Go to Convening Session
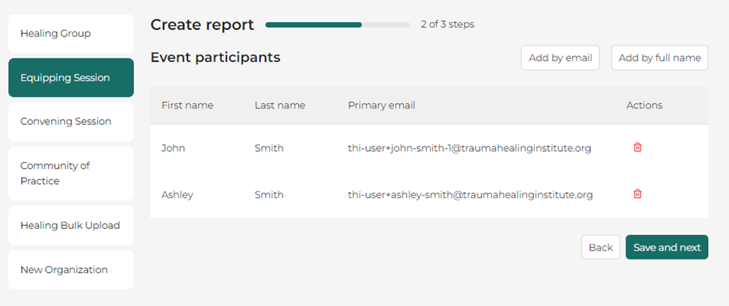 (71, 122)
